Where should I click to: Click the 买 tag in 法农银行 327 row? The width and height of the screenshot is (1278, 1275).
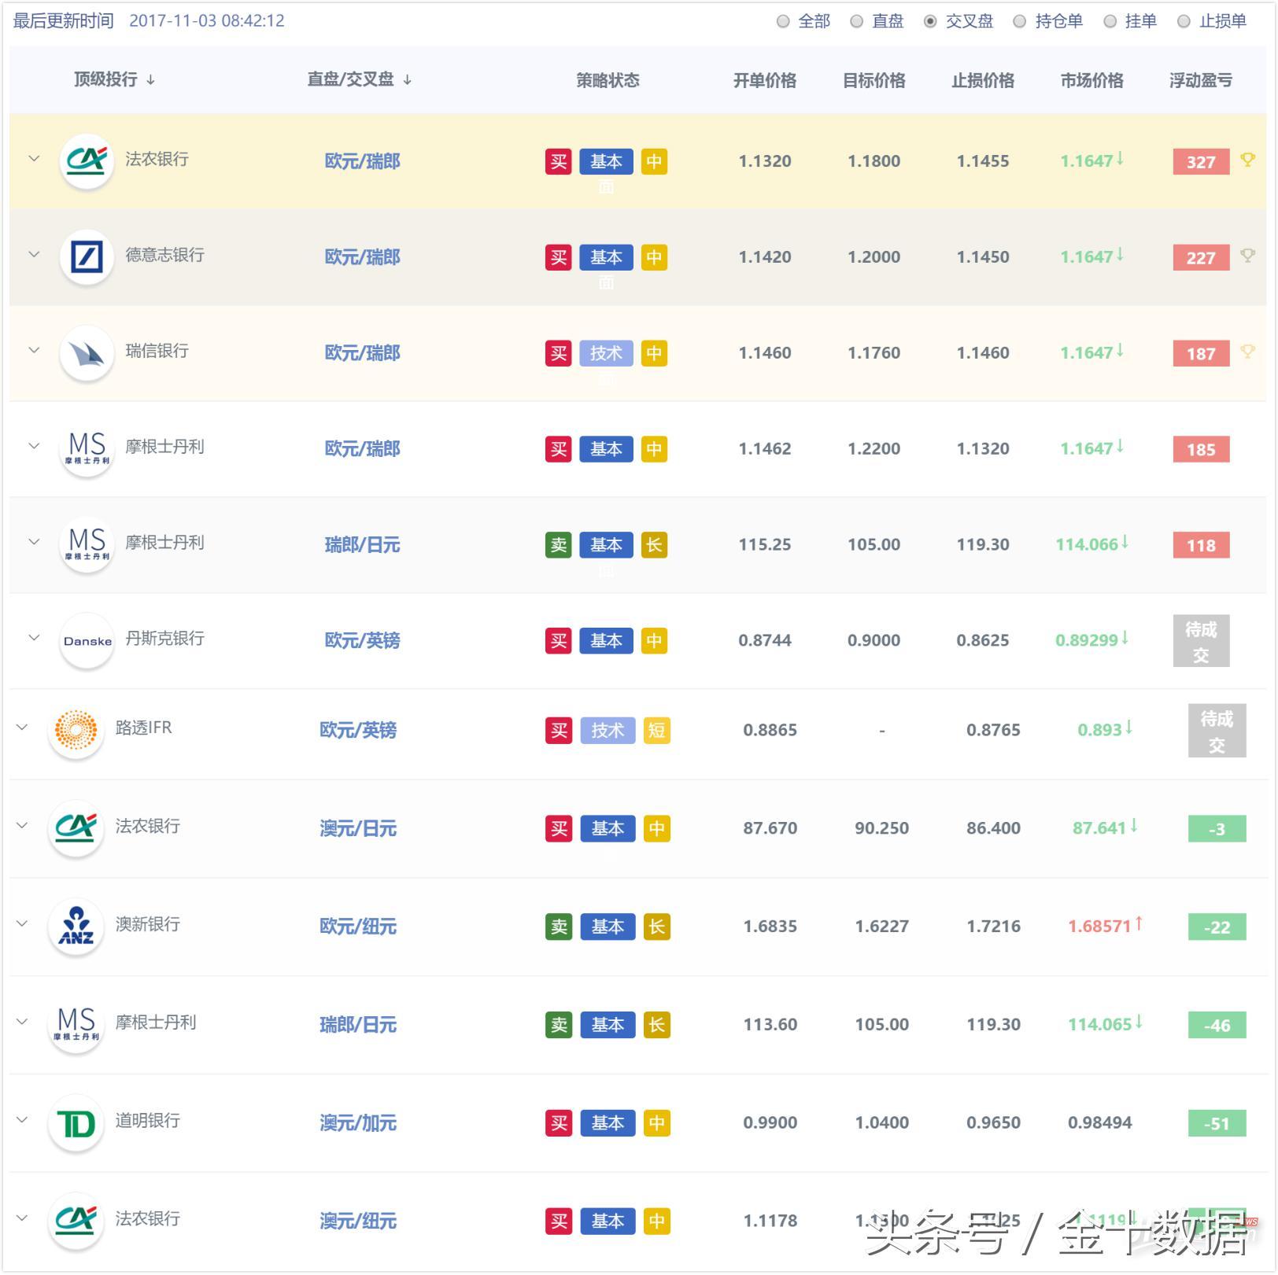click(559, 161)
